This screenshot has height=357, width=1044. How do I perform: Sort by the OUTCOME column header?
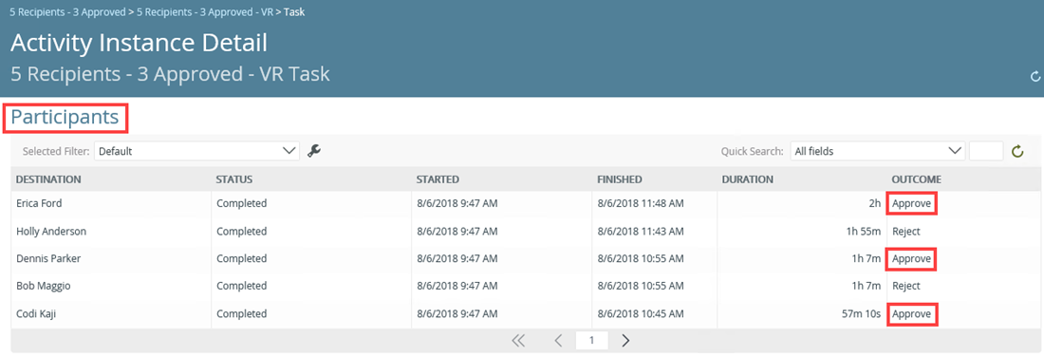coord(917,179)
